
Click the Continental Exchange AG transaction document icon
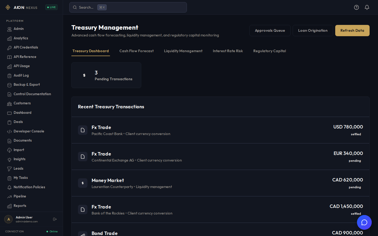coord(83,157)
